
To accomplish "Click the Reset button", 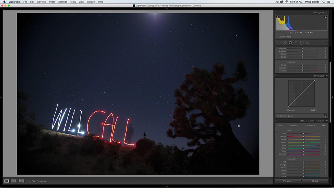I will coord(315,181).
